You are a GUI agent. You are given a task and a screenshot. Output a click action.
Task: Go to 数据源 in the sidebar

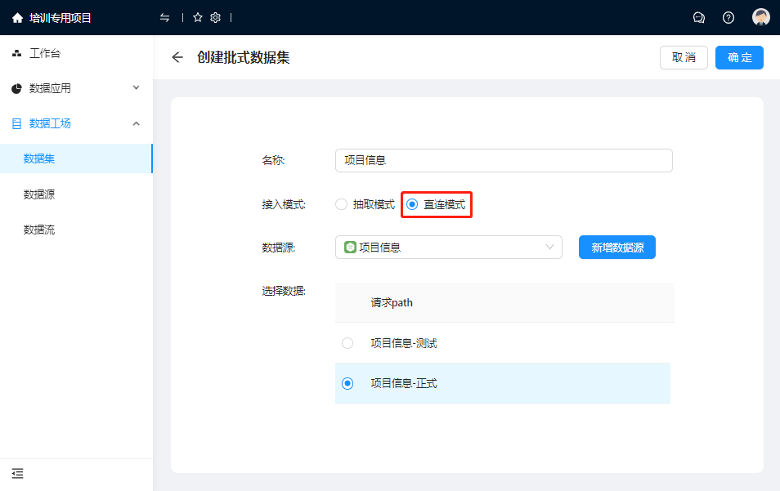(x=39, y=194)
